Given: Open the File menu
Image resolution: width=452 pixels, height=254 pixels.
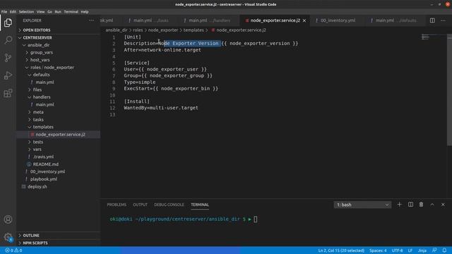Looking at the screenshot, I should (4, 12).
